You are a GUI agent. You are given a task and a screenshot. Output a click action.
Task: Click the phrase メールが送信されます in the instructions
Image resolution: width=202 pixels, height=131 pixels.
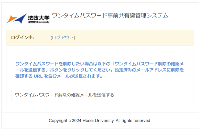pos(78,76)
